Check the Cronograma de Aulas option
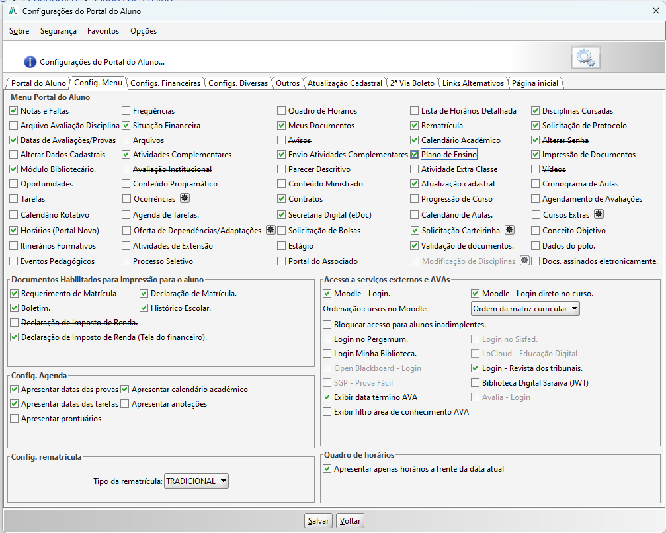Viewport: 666px width, 533px height. (535, 183)
